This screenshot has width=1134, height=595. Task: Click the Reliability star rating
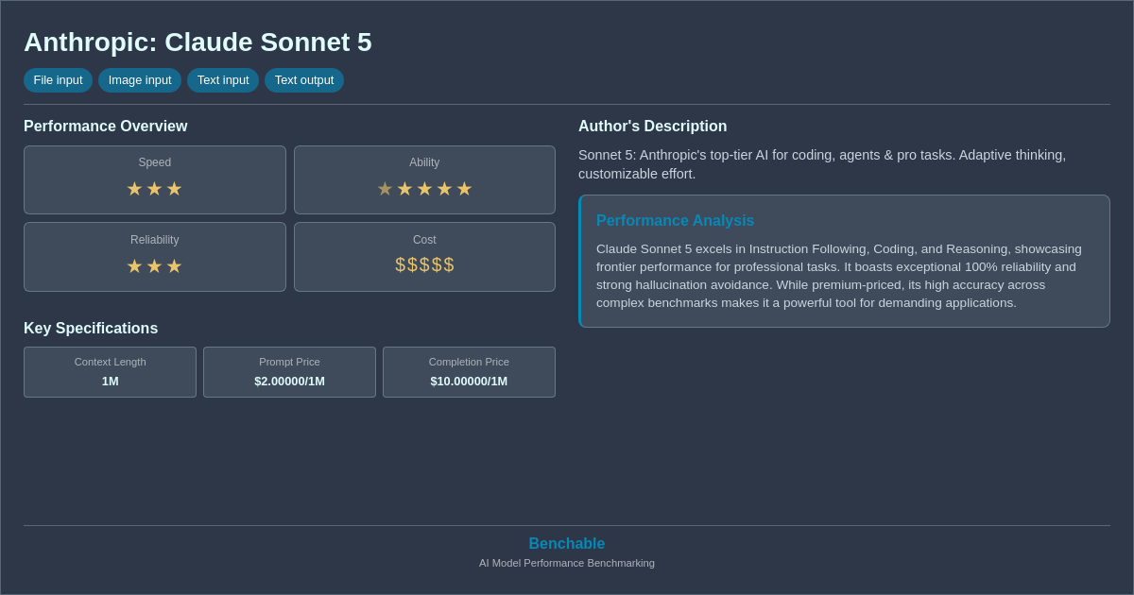155,266
